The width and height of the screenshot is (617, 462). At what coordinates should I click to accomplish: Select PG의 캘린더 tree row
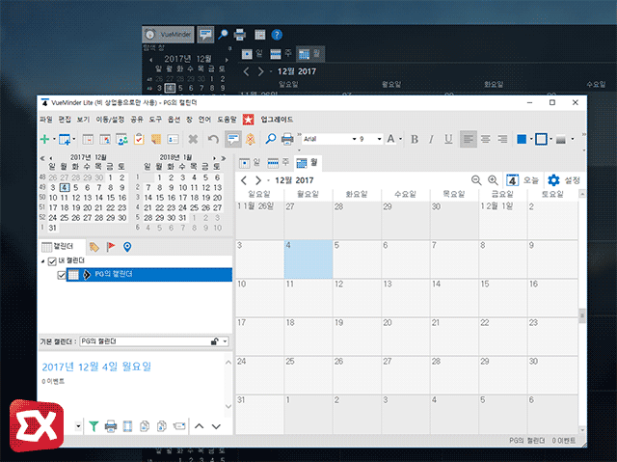(x=149, y=274)
